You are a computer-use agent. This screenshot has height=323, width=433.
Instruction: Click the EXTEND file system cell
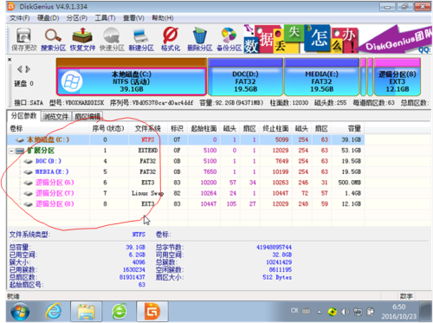tap(148, 151)
